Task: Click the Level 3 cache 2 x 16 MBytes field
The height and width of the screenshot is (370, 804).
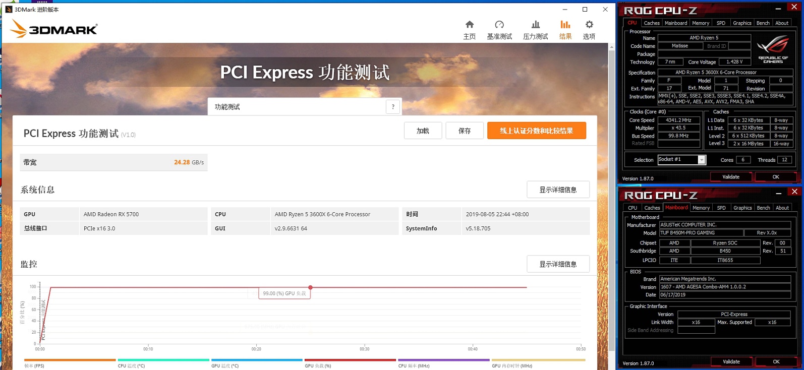Action: 749,144
